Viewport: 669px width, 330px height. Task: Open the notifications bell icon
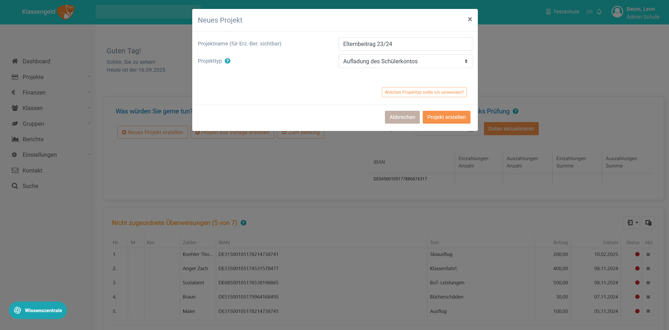click(x=599, y=12)
